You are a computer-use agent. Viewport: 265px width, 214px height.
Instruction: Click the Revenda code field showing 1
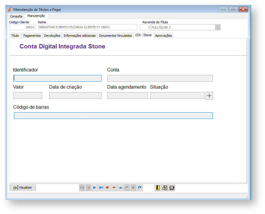click(x=145, y=27)
